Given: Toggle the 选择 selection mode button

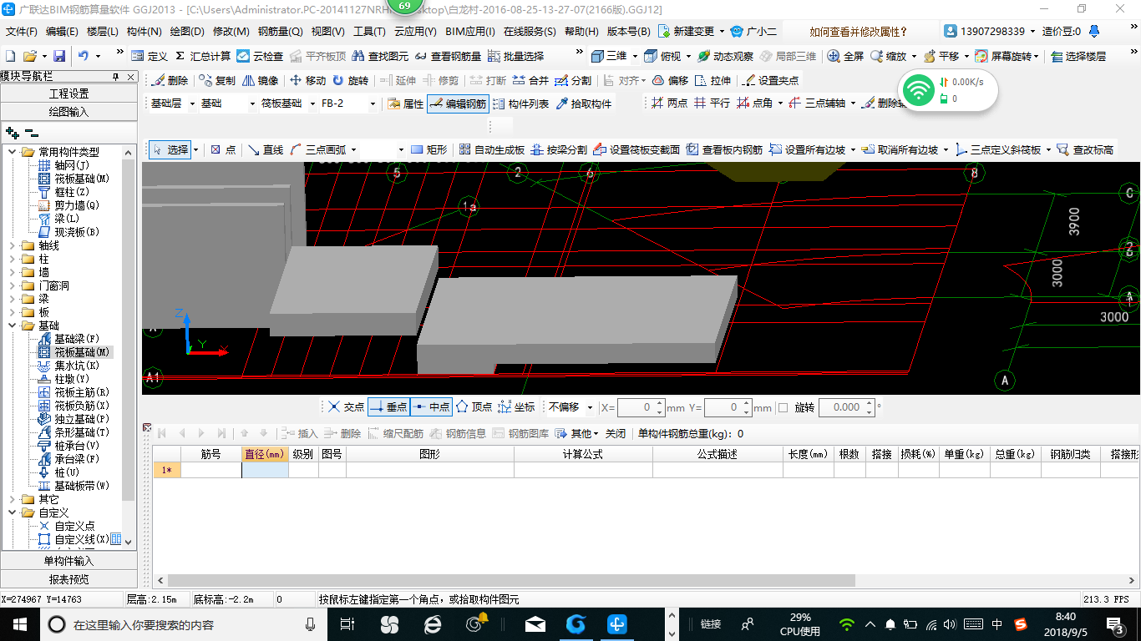Looking at the screenshot, I should click(170, 149).
